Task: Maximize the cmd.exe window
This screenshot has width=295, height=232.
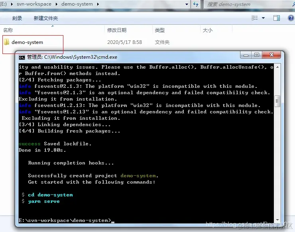Action: 257,55
